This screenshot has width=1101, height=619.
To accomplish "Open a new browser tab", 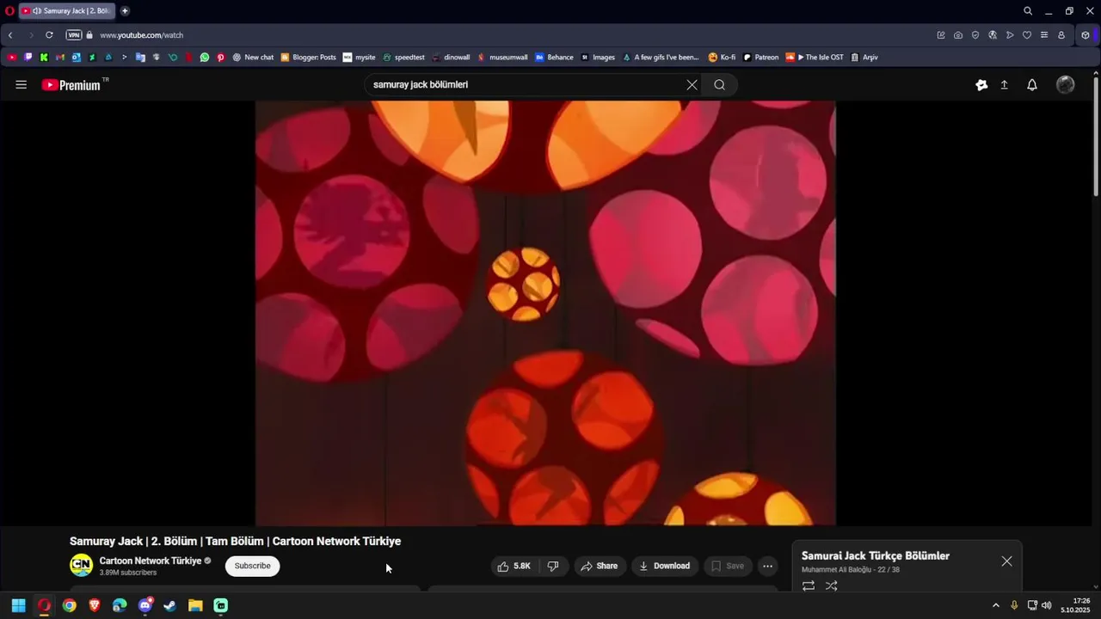I will [125, 11].
